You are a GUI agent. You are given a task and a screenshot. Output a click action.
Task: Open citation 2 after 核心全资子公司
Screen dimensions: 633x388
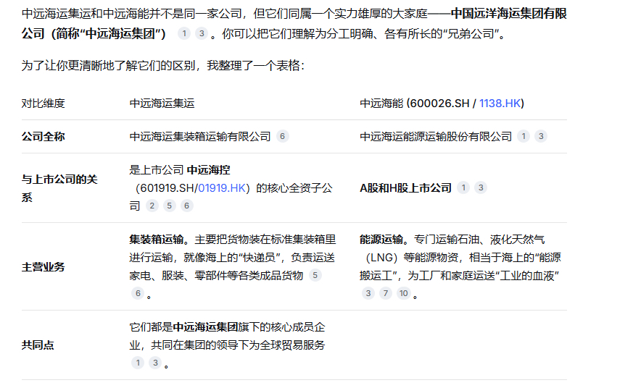coord(152,206)
